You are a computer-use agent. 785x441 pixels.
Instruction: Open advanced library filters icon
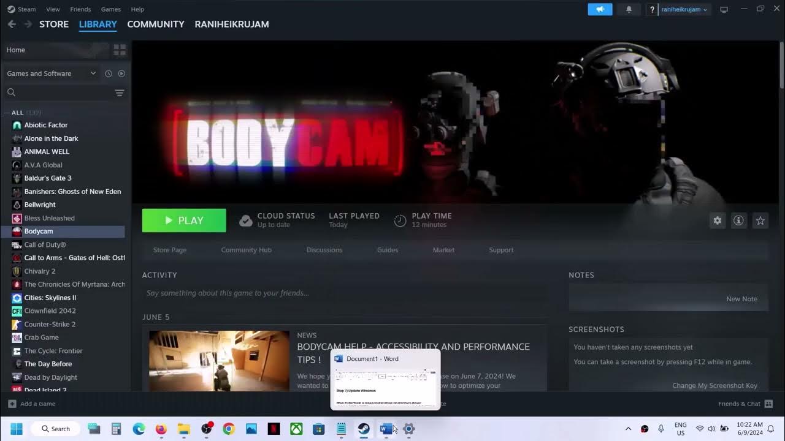coord(120,92)
